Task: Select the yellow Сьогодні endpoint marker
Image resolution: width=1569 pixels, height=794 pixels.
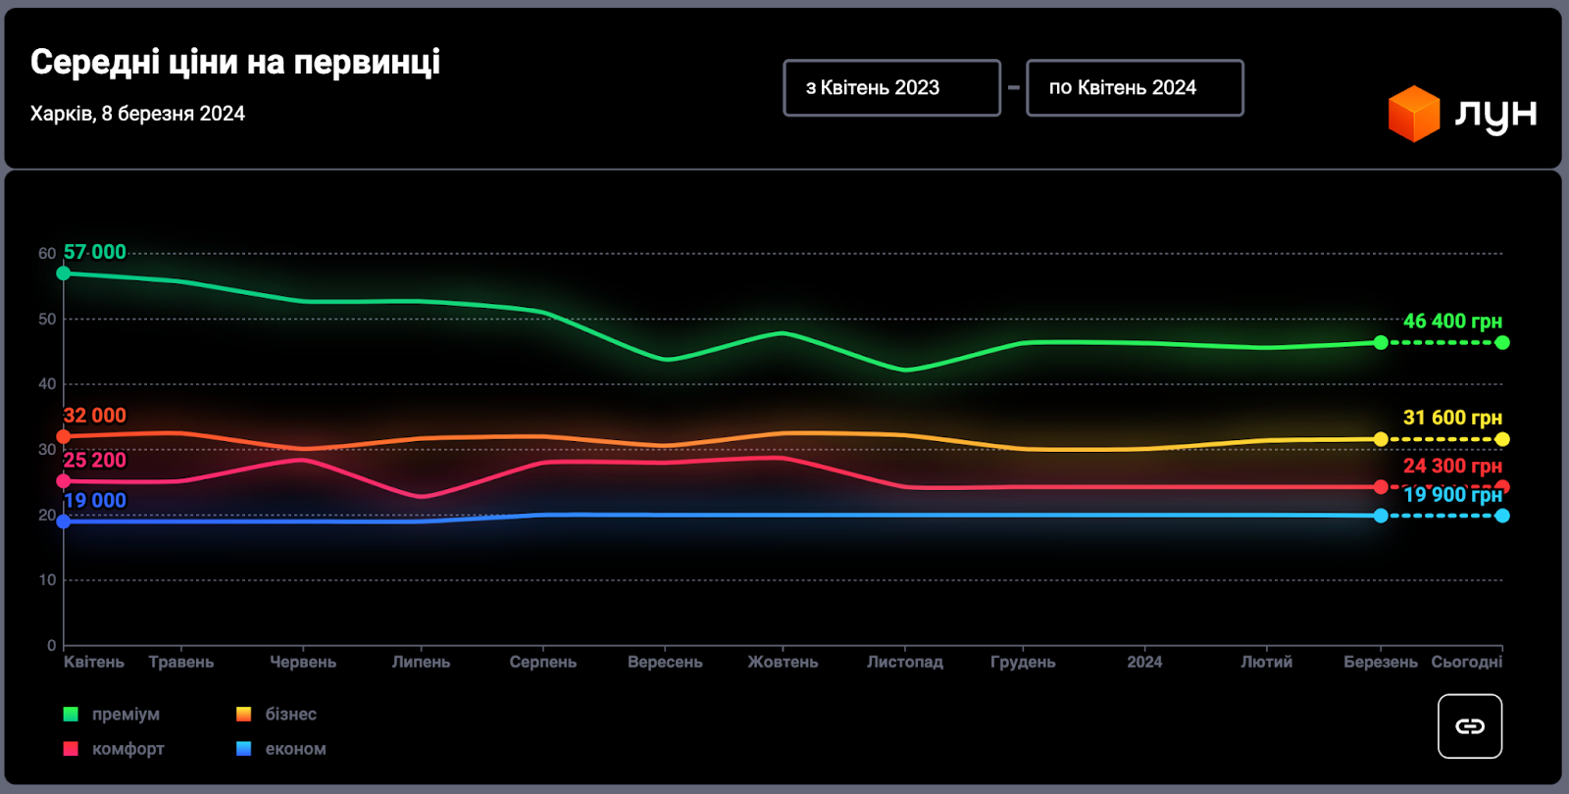Action: pyautogui.click(x=1502, y=439)
